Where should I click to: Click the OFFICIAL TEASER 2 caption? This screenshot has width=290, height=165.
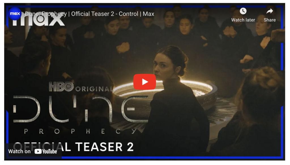[x=74, y=147]
